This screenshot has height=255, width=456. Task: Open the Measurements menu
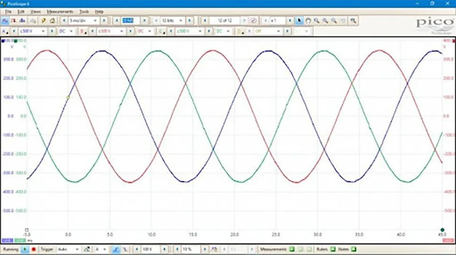(x=60, y=11)
